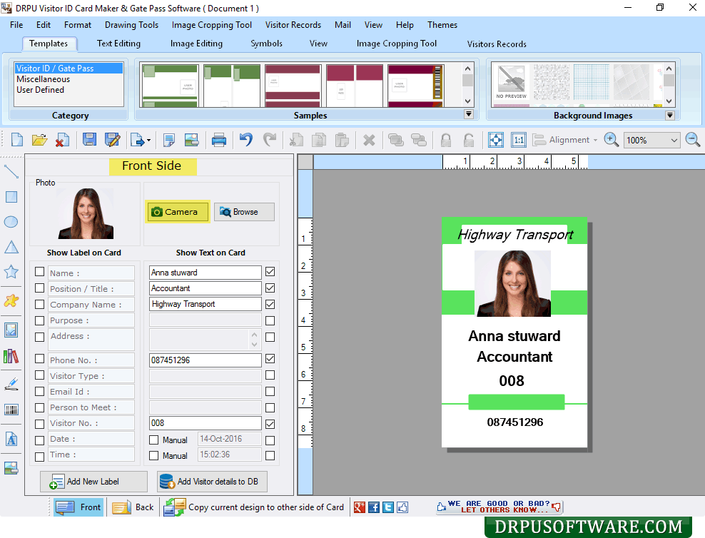
Task: Click the Save floppy disk icon
Action: [89, 140]
